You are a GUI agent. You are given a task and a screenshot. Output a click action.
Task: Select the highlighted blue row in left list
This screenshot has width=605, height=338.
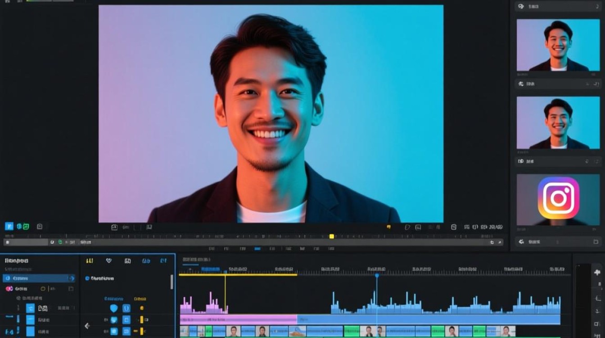(36, 278)
